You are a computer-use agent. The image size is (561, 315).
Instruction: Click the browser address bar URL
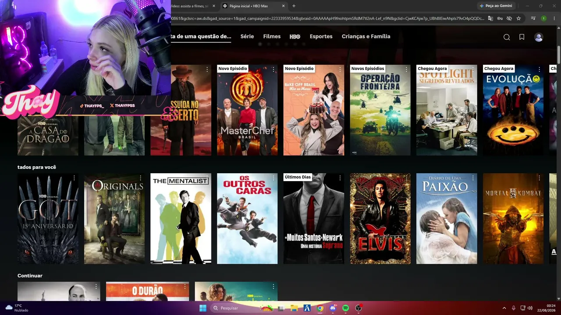point(328,18)
